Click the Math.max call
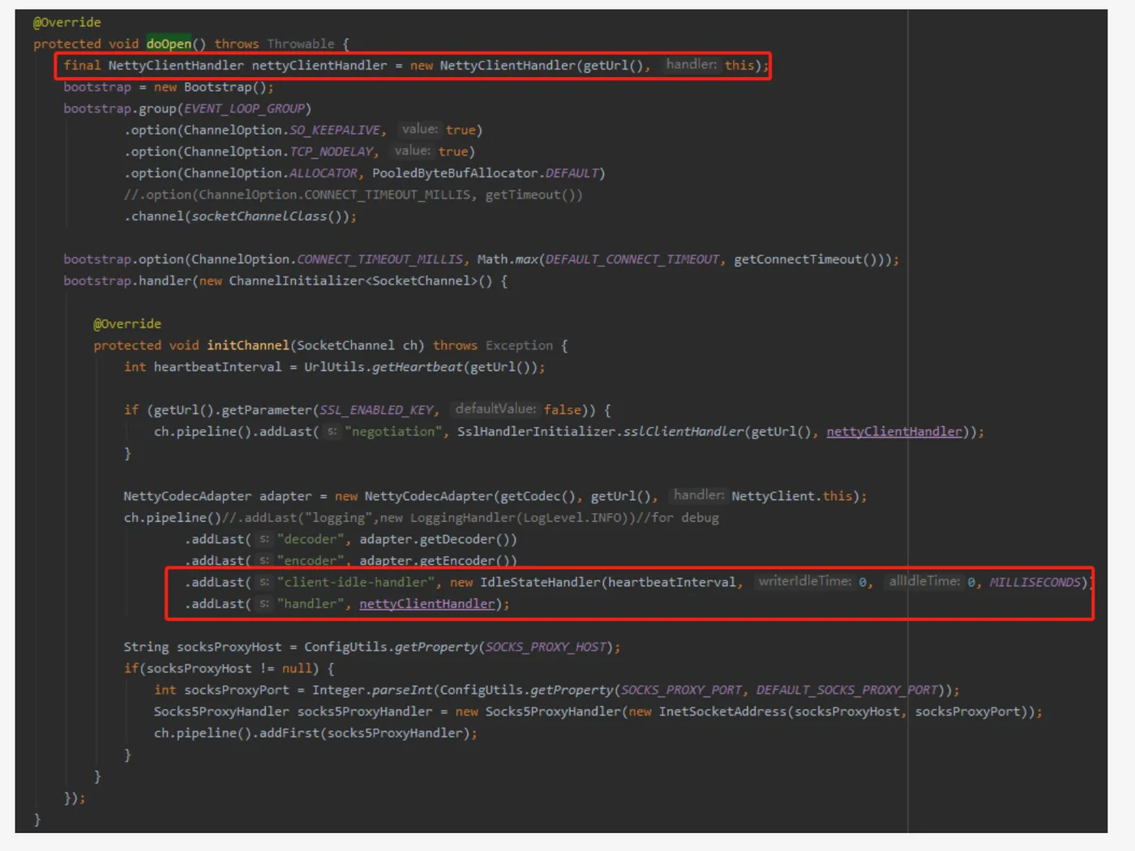The image size is (1135, 851). tap(508, 259)
